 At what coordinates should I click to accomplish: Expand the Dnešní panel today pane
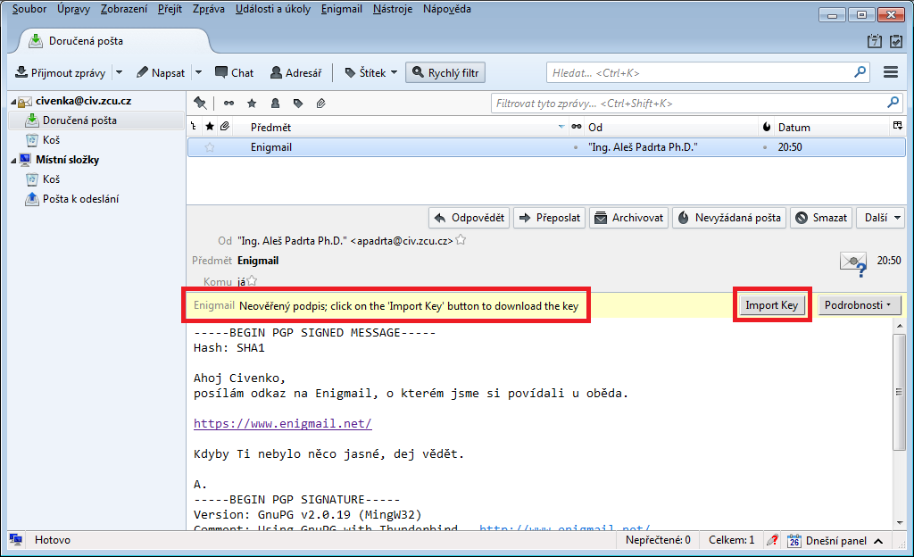835,541
